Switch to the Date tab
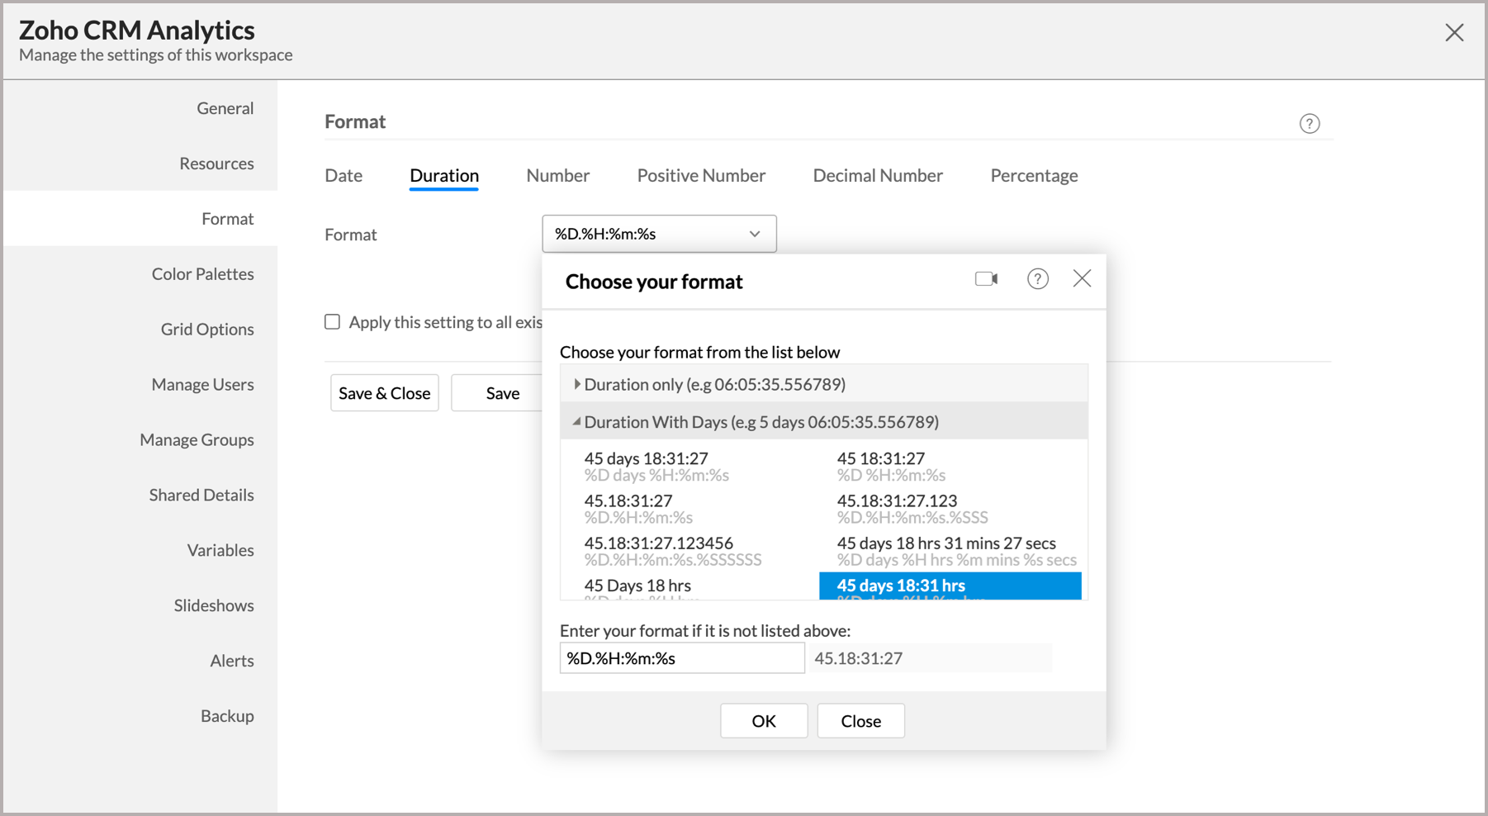1488x816 pixels. pos(344,175)
